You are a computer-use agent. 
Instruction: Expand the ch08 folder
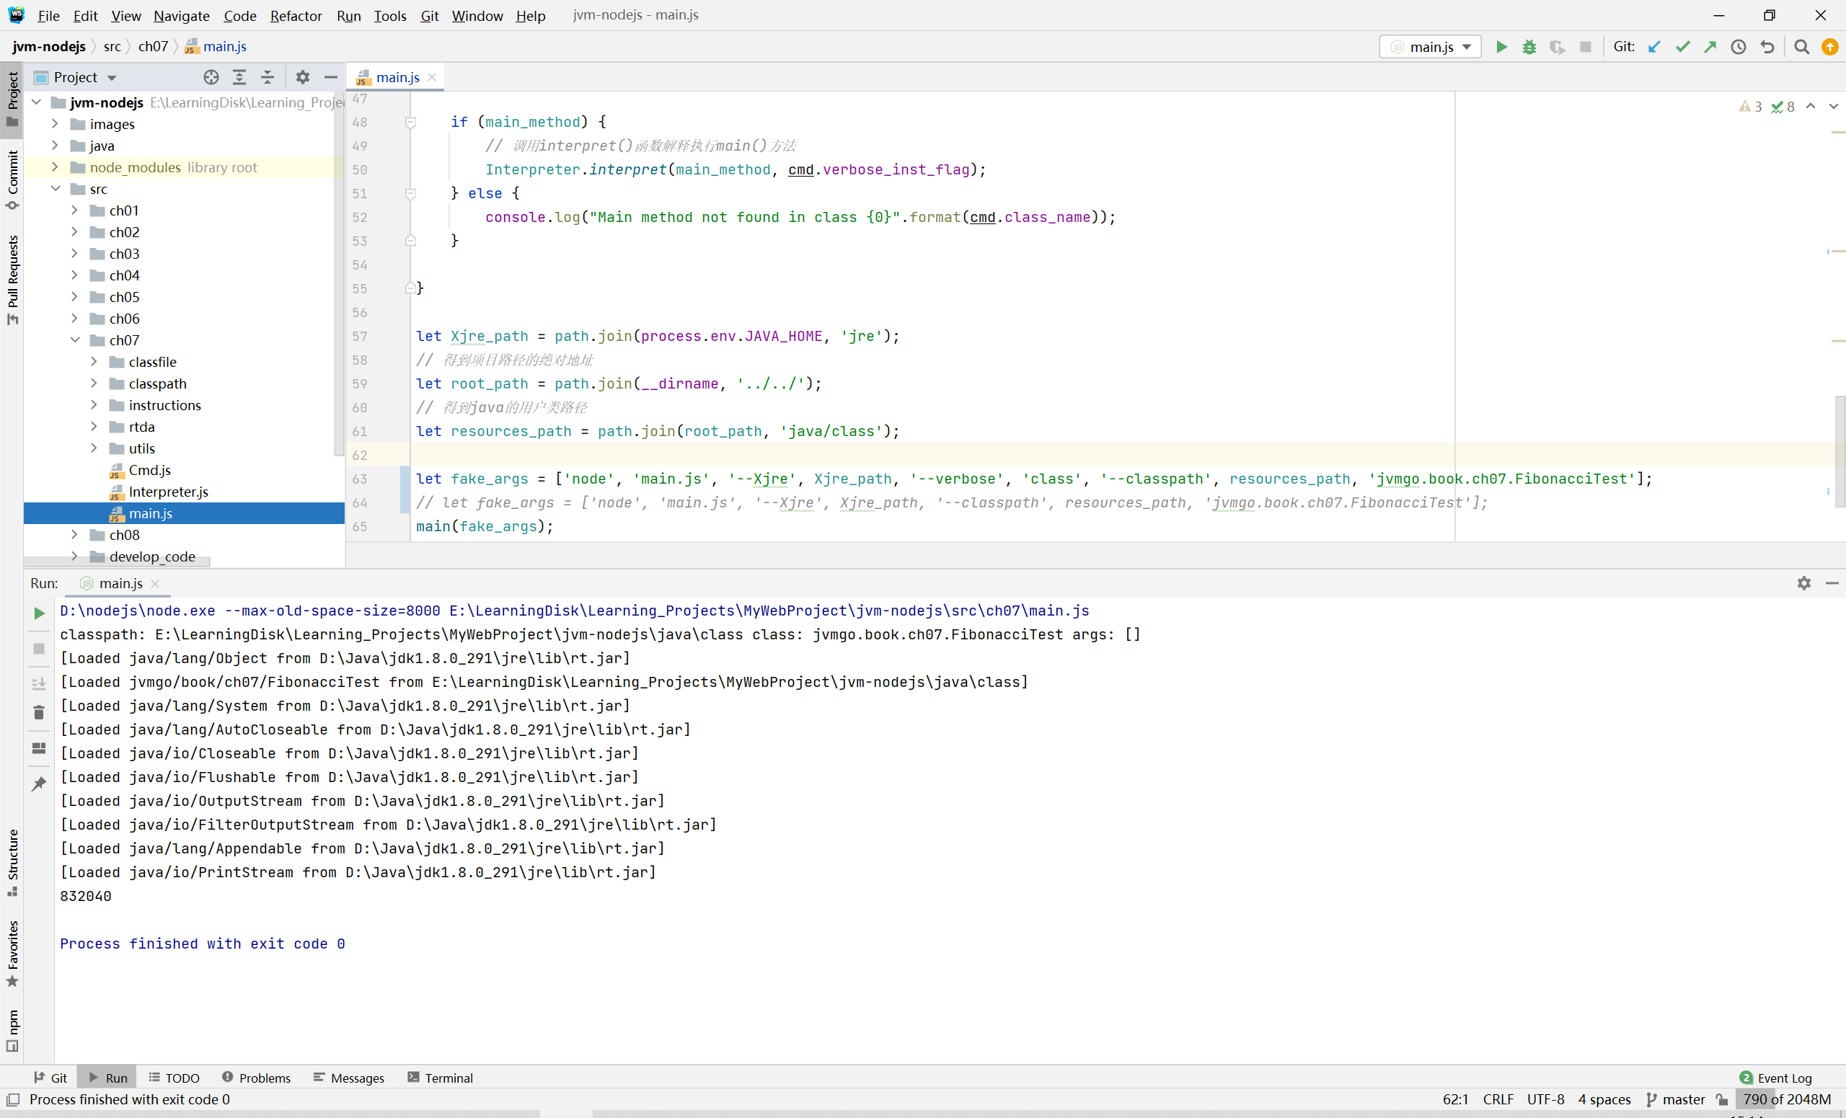[74, 535]
